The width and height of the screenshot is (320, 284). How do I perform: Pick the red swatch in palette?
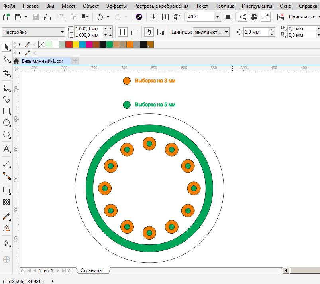pyautogui.click(x=69, y=45)
